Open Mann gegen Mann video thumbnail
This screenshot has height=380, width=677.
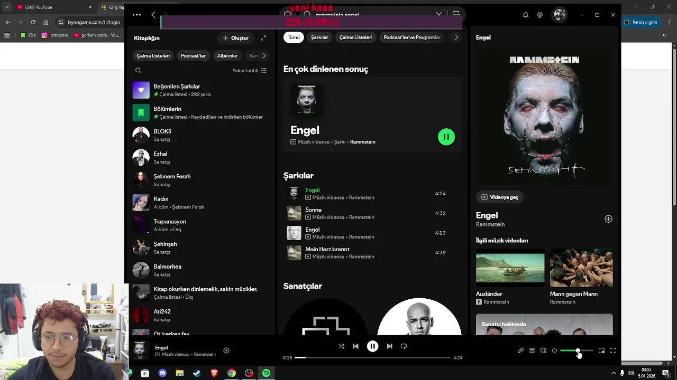tap(581, 268)
